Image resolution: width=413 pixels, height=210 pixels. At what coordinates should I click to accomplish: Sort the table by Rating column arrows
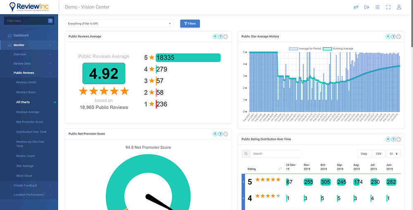(x=280, y=169)
